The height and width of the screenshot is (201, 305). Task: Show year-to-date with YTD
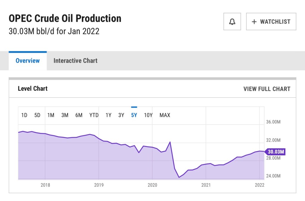click(94, 115)
